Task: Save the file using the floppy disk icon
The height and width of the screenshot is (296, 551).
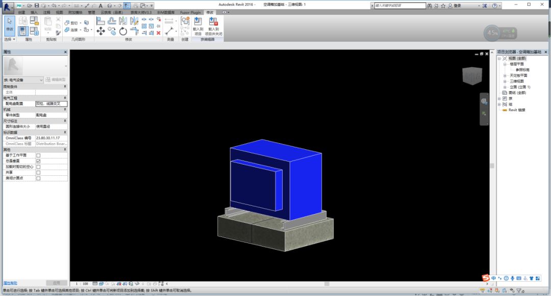Action: [37, 6]
